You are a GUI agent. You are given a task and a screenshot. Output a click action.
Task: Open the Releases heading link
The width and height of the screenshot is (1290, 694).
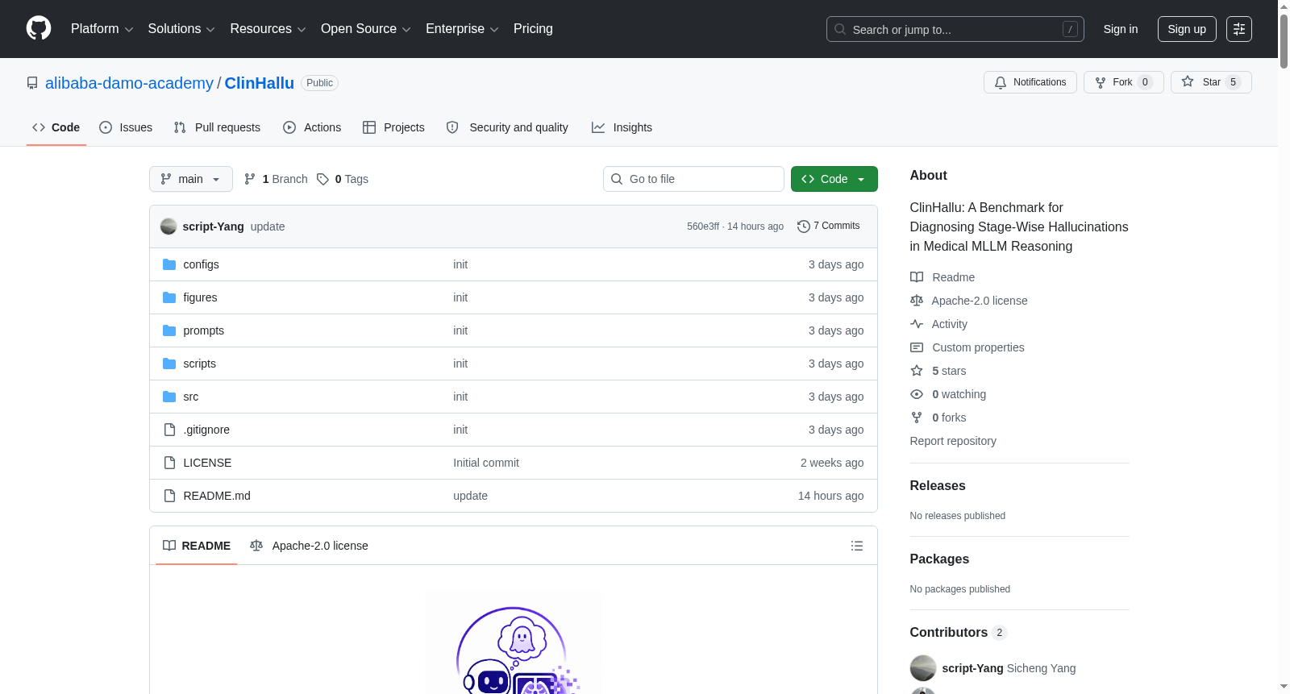pos(938,485)
